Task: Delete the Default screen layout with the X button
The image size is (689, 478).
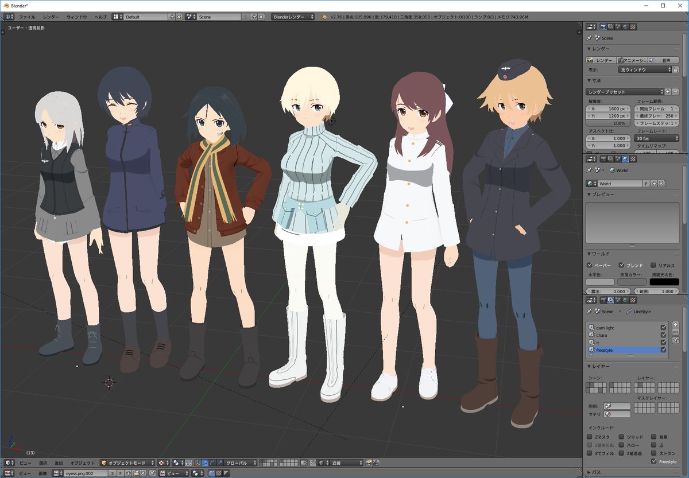Action: coord(179,17)
